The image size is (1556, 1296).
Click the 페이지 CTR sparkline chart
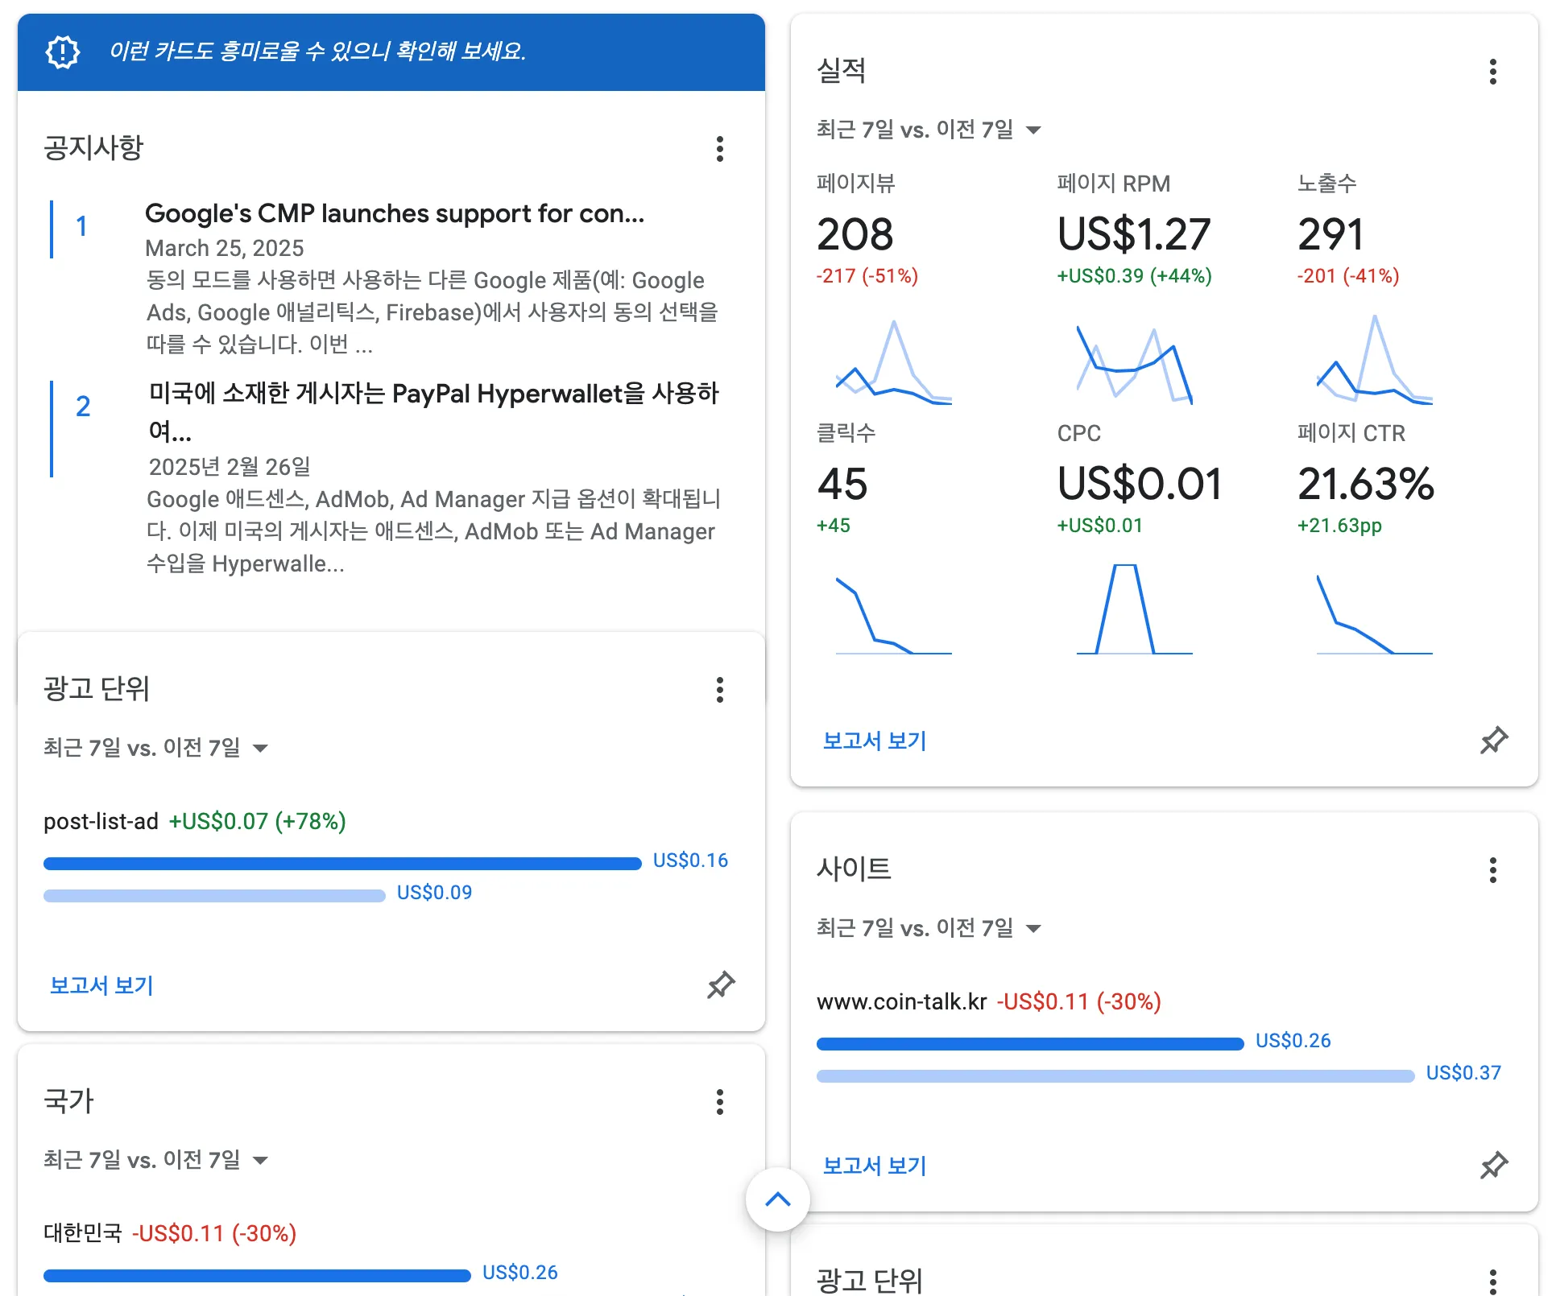(1374, 613)
